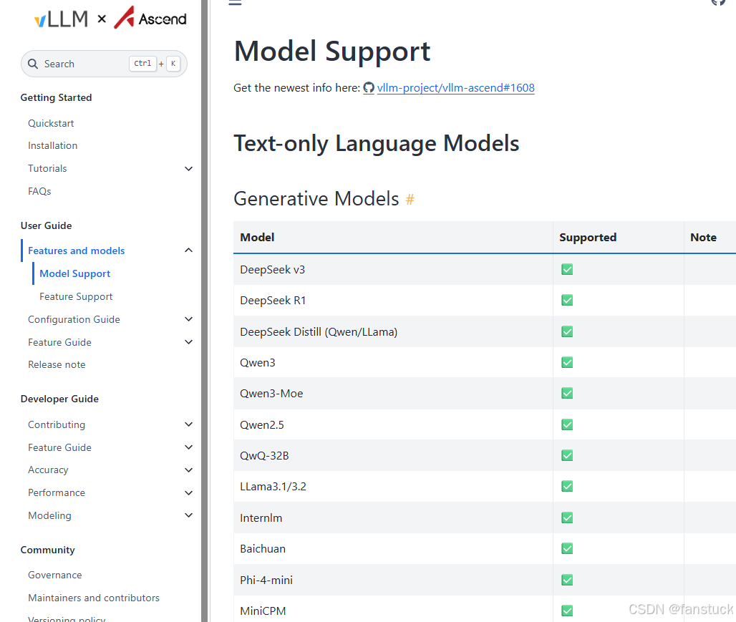The width and height of the screenshot is (736, 622).
Task: Click the Phi-4-mini model cell
Action: coord(393,580)
